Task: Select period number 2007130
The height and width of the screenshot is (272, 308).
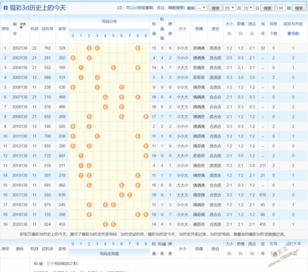Action: click(20, 97)
